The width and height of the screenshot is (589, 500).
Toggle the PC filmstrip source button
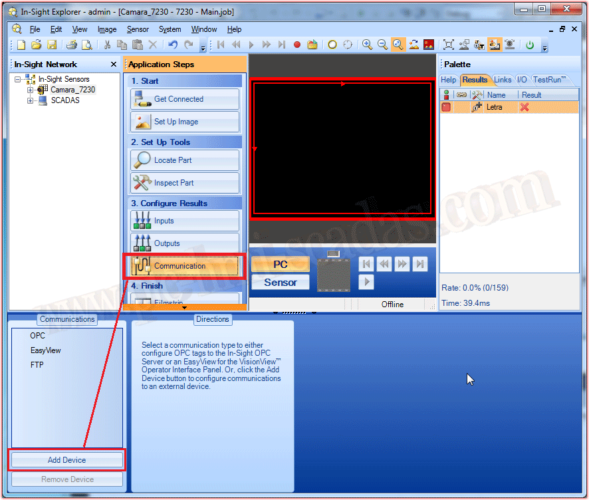[280, 265]
